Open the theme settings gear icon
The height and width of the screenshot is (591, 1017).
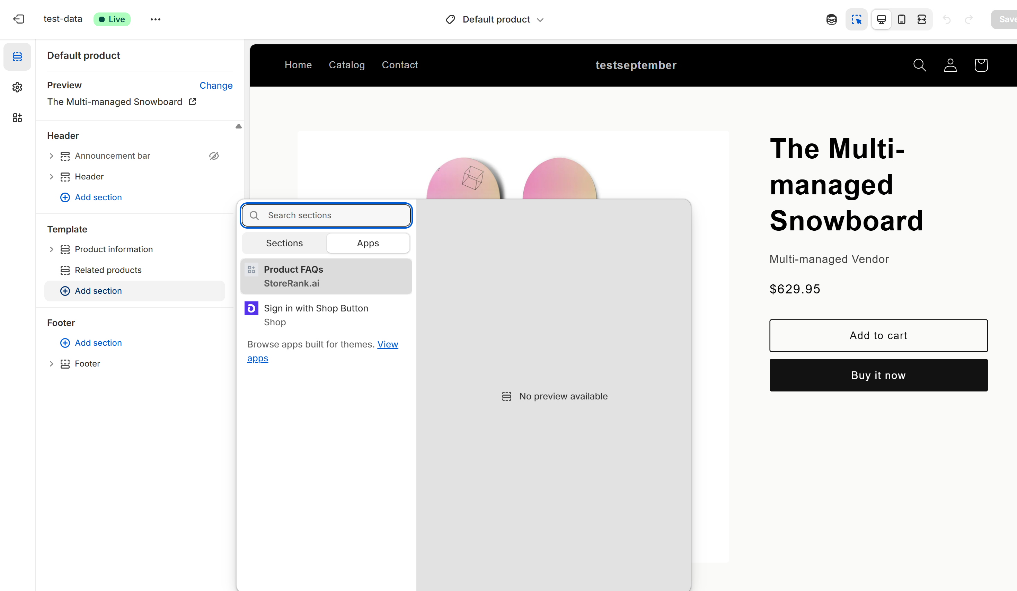pyautogui.click(x=17, y=87)
